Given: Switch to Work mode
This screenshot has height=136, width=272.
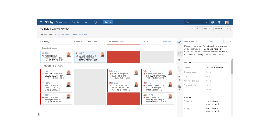Looking at the screenshot, I should tap(199, 29).
